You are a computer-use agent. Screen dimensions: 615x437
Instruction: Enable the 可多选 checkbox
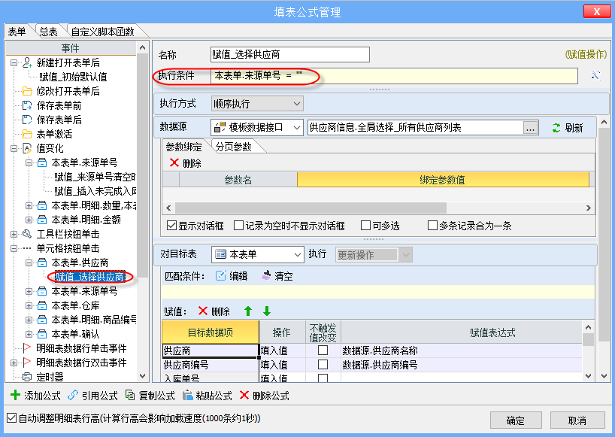pyautogui.click(x=365, y=225)
